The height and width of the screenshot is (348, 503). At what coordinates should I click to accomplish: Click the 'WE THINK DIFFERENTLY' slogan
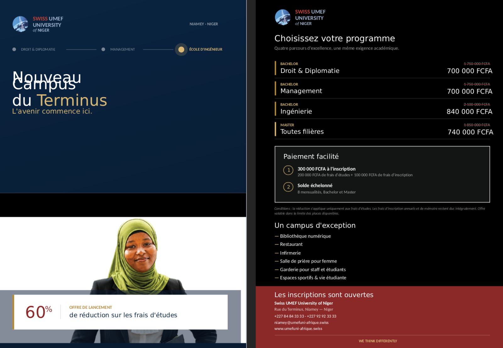click(x=378, y=341)
